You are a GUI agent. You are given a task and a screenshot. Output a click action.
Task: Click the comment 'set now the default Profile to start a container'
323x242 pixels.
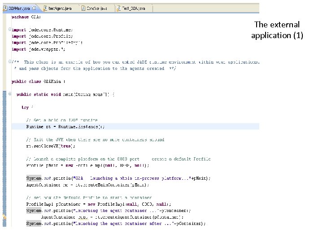(89, 198)
